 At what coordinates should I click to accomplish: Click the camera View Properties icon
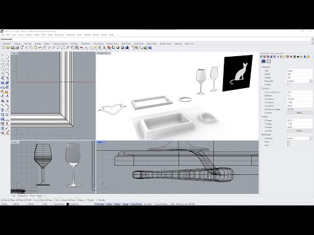coord(264,61)
